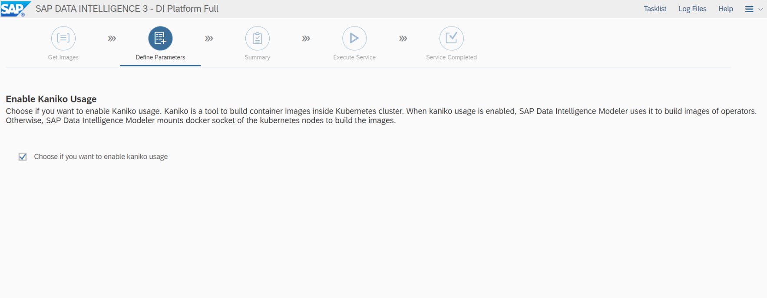Click the Enable Kaniko Usage heading
The image size is (767, 298).
(51, 99)
